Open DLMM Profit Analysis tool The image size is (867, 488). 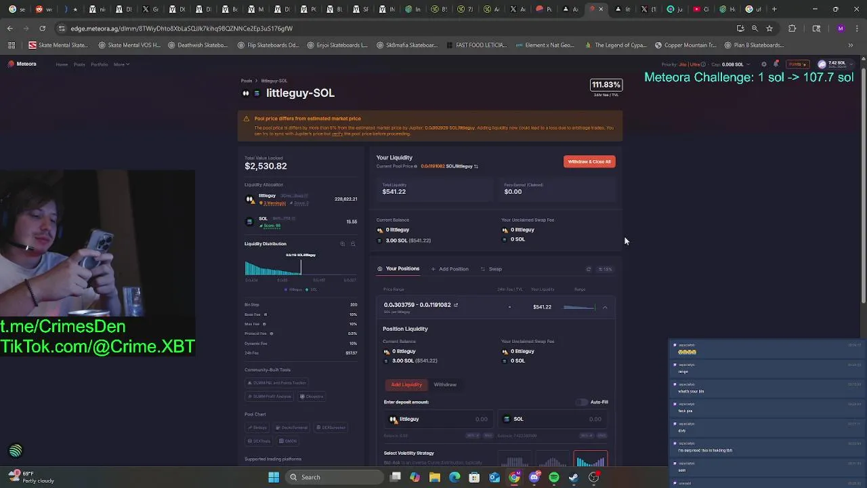click(x=271, y=396)
